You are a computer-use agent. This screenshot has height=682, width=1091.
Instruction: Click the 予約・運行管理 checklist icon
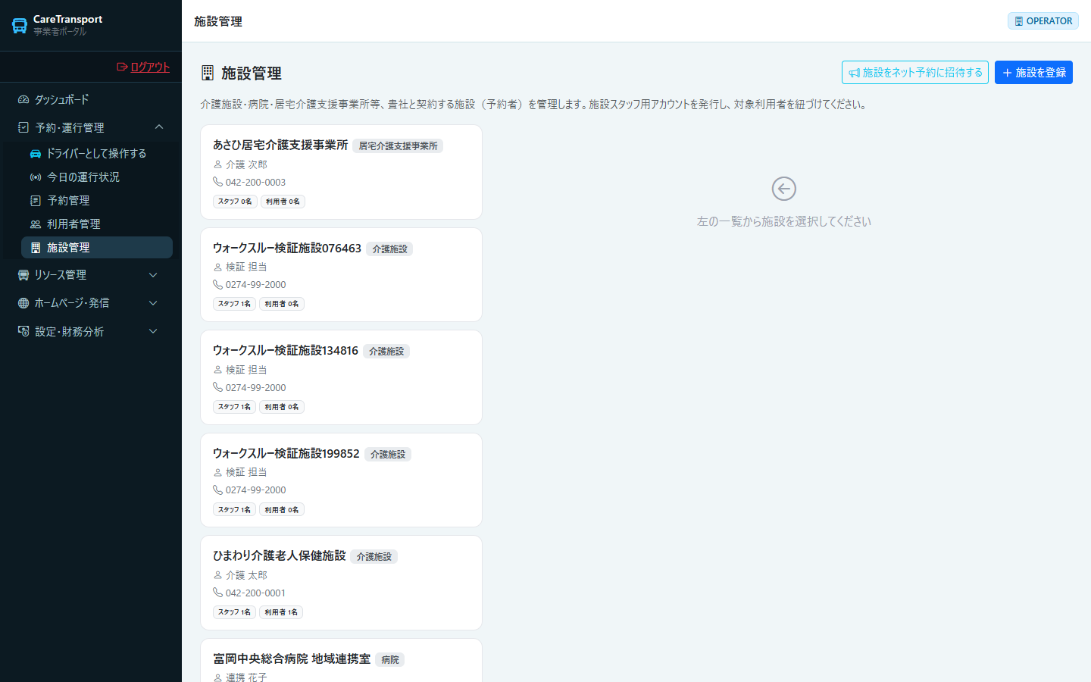click(23, 127)
